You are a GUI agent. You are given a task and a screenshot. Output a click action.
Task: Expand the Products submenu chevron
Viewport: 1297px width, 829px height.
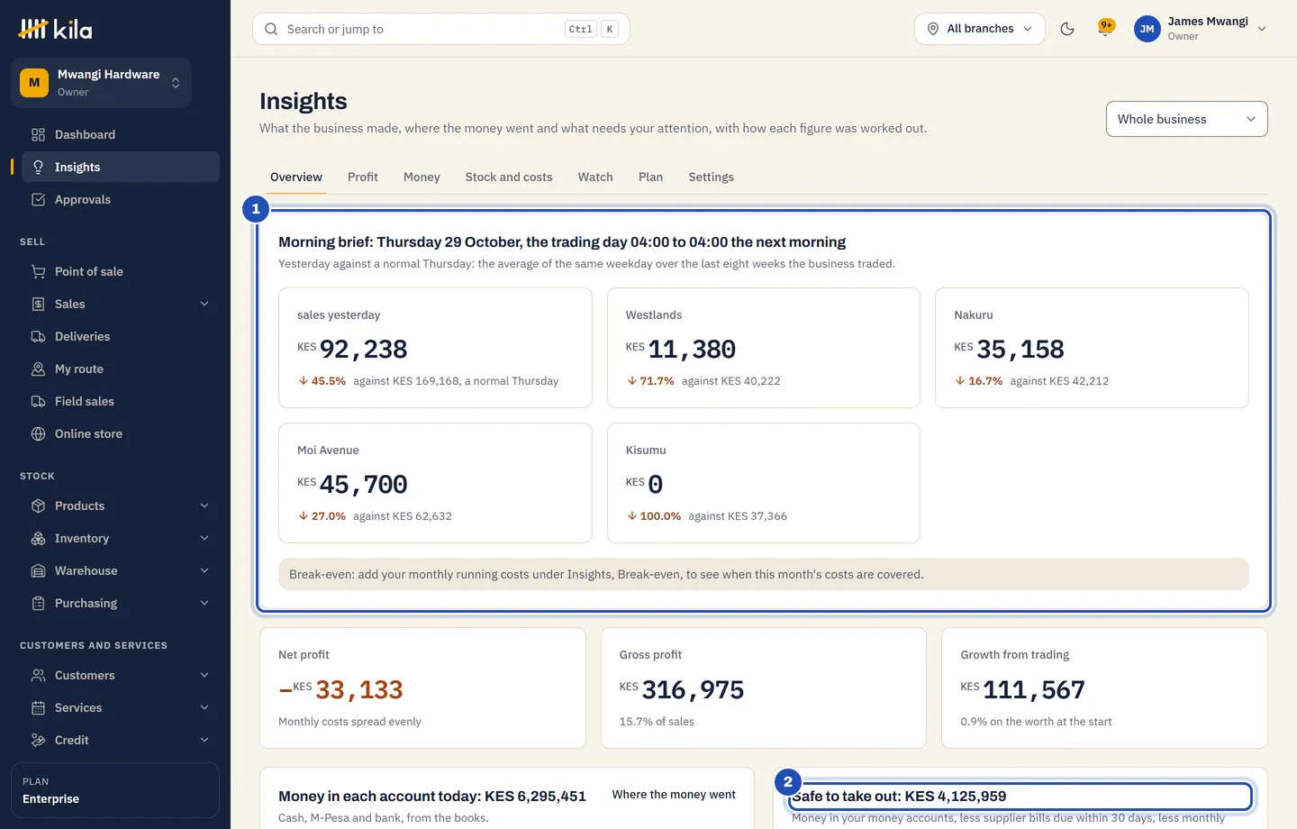click(x=204, y=506)
